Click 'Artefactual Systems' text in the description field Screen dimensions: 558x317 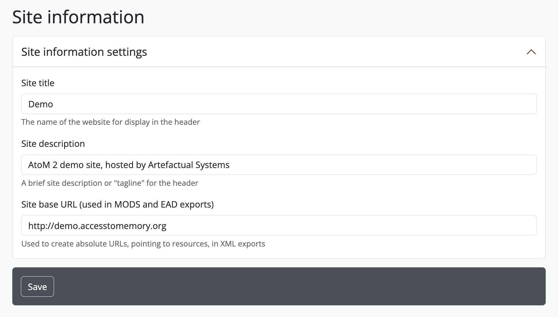pos(188,165)
